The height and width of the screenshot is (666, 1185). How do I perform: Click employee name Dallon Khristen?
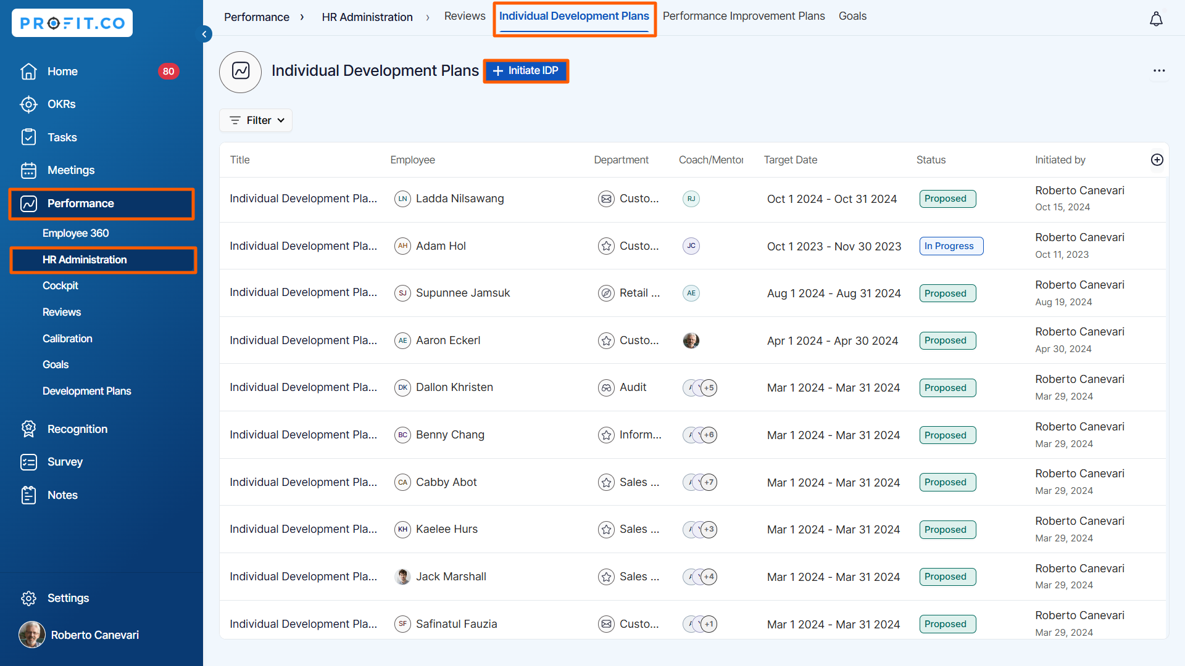click(x=454, y=387)
